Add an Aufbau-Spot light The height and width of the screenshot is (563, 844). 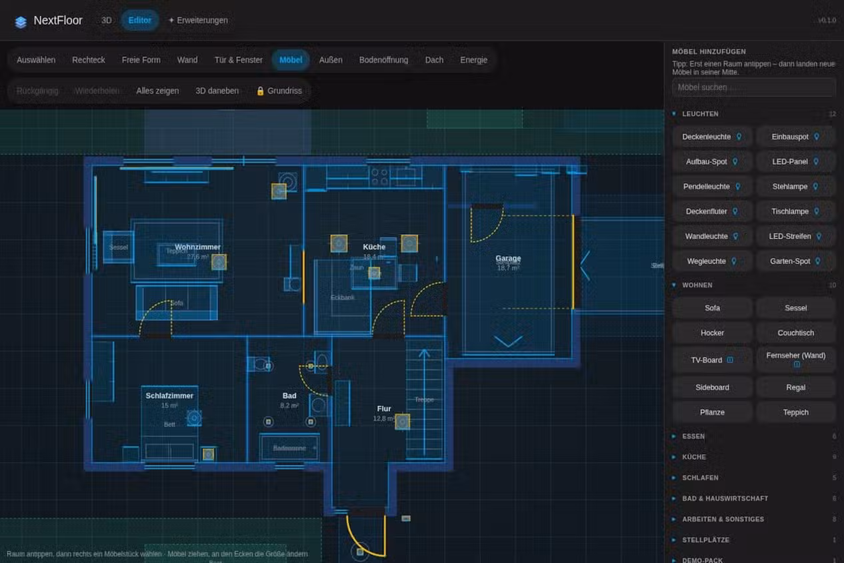(x=712, y=161)
